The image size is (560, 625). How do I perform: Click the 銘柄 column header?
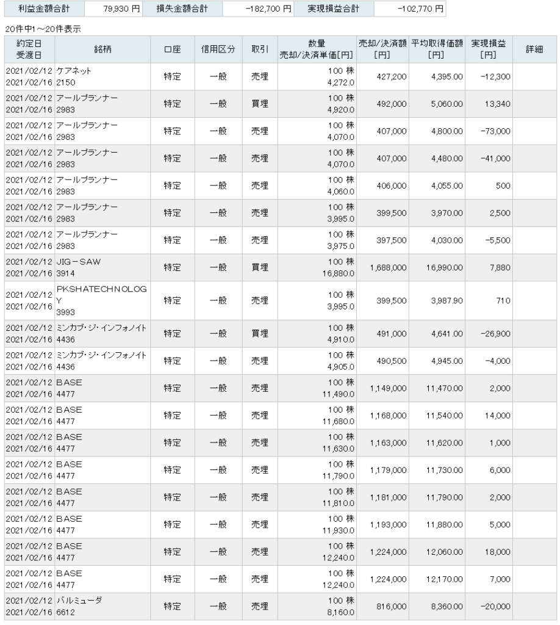(102, 49)
